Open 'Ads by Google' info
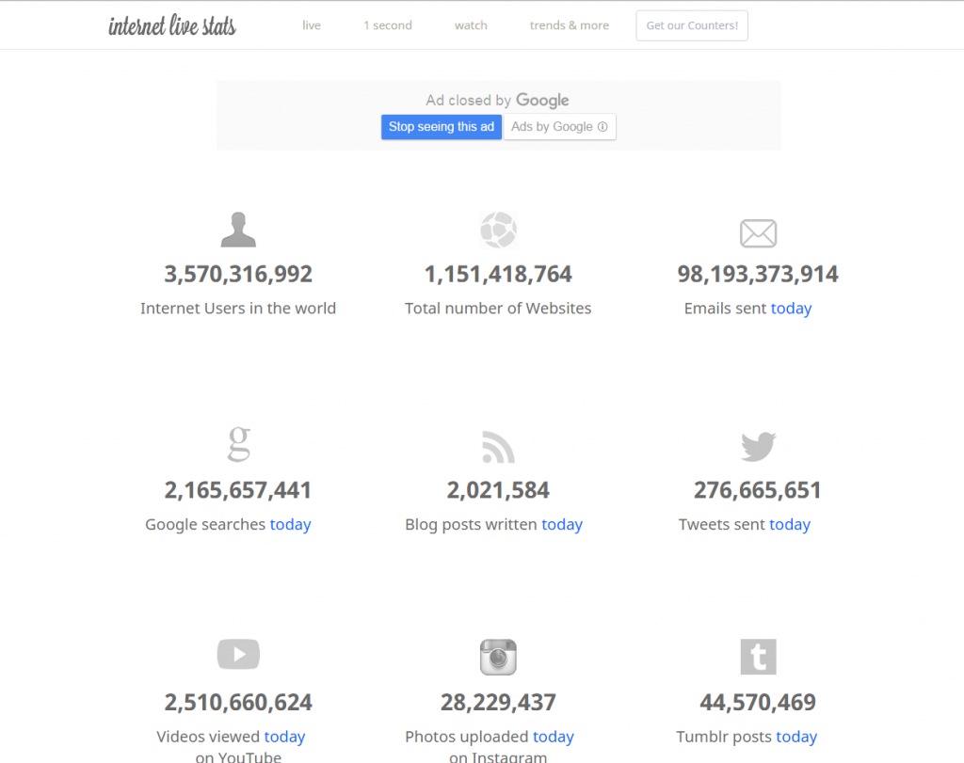 (560, 126)
